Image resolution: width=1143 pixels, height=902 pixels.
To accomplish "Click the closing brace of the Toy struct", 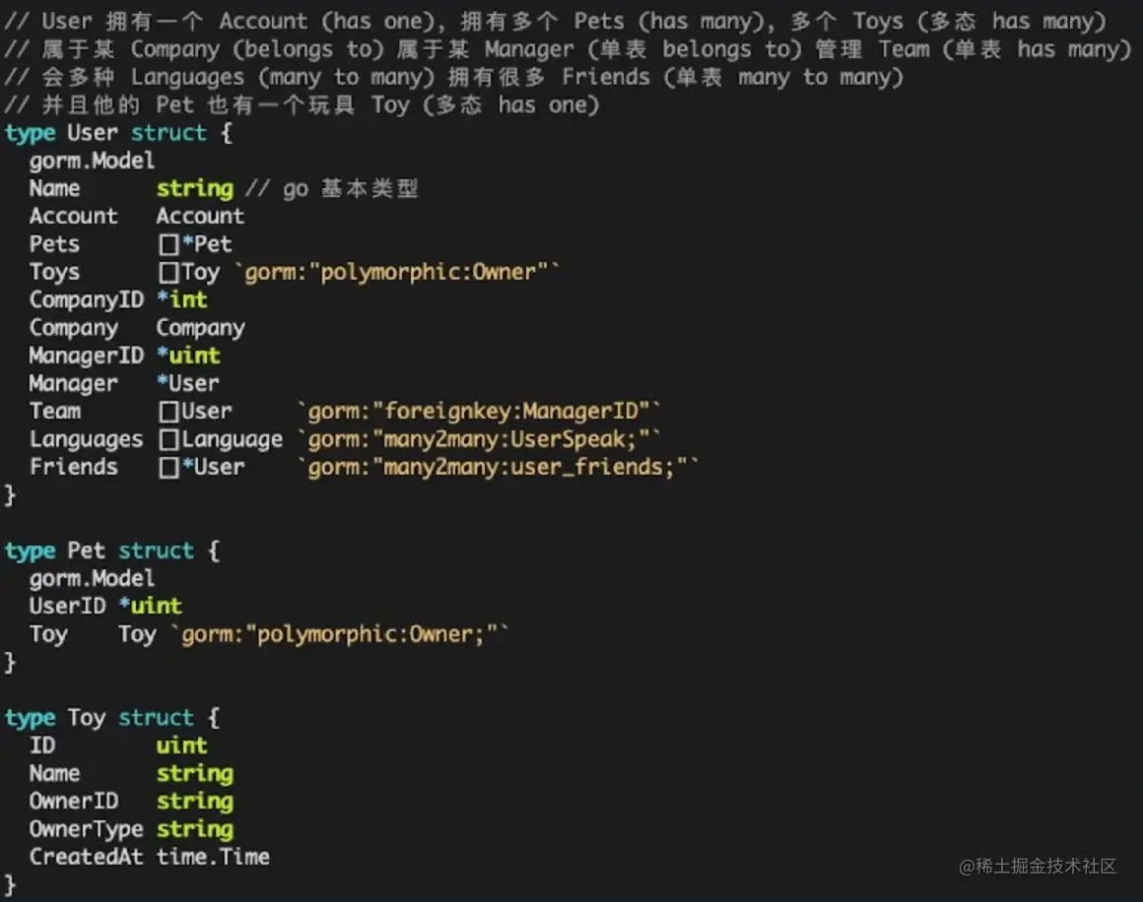I will [10, 885].
